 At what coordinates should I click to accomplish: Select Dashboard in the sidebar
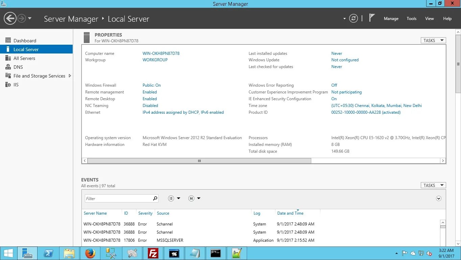37,41
